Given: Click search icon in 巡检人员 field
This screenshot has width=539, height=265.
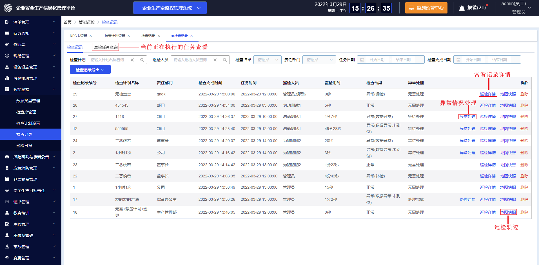Looking at the screenshot, I should (225, 60).
